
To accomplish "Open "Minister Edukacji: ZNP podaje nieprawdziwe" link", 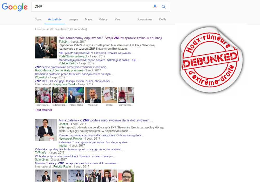I will [77, 163].
